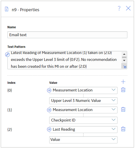Close the n9 Properties panel

[128, 8]
